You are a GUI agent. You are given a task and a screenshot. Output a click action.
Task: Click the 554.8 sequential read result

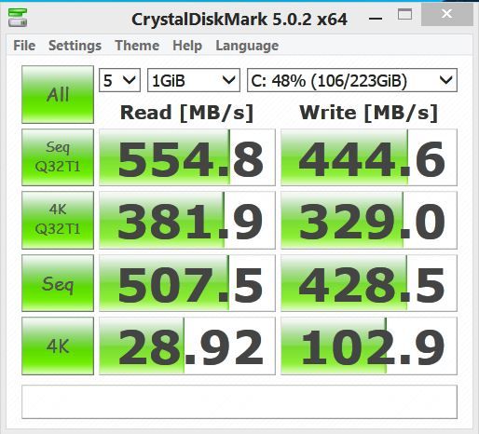(187, 157)
